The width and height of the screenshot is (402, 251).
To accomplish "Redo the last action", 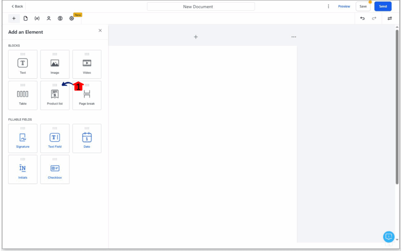I will [x=374, y=18].
